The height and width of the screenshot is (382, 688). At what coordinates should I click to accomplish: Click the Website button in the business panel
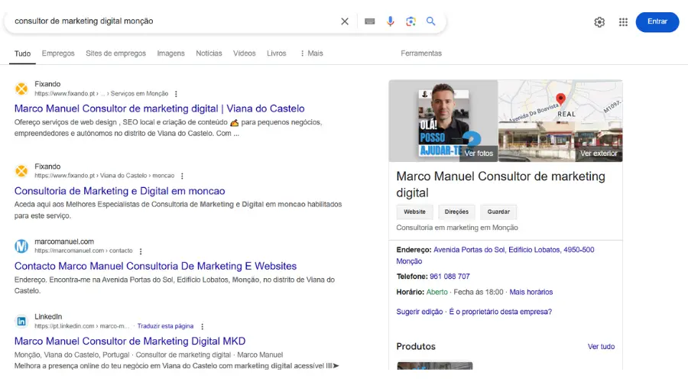(x=414, y=212)
